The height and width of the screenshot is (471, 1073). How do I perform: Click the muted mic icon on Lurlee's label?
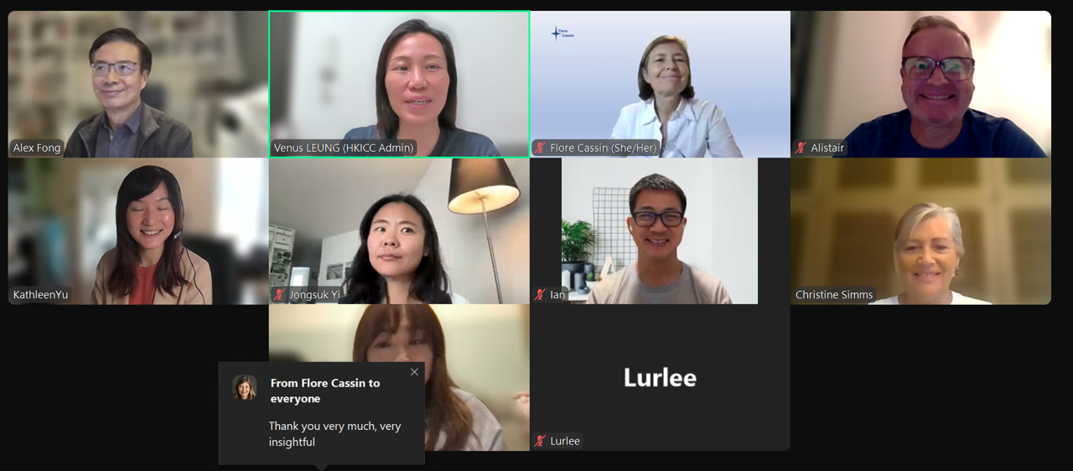(540, 442)
